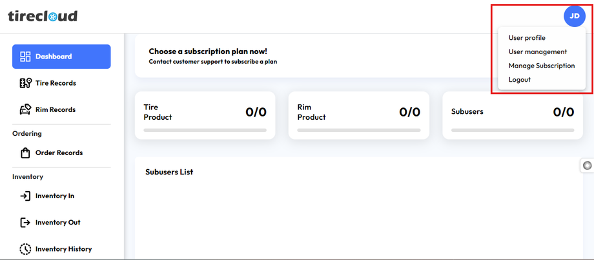
Task: Select User management from menu
Action: (x=537, y=51)
